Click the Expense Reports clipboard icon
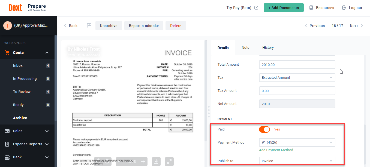This screenshot has height=167, width=370. [7, 144]
